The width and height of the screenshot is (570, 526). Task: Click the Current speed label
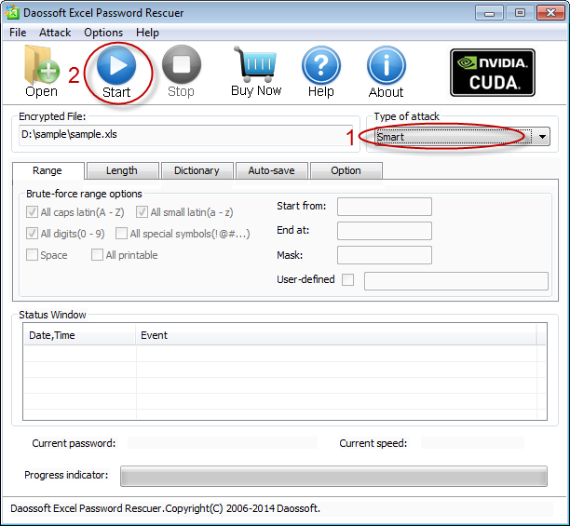pos(373,443)
